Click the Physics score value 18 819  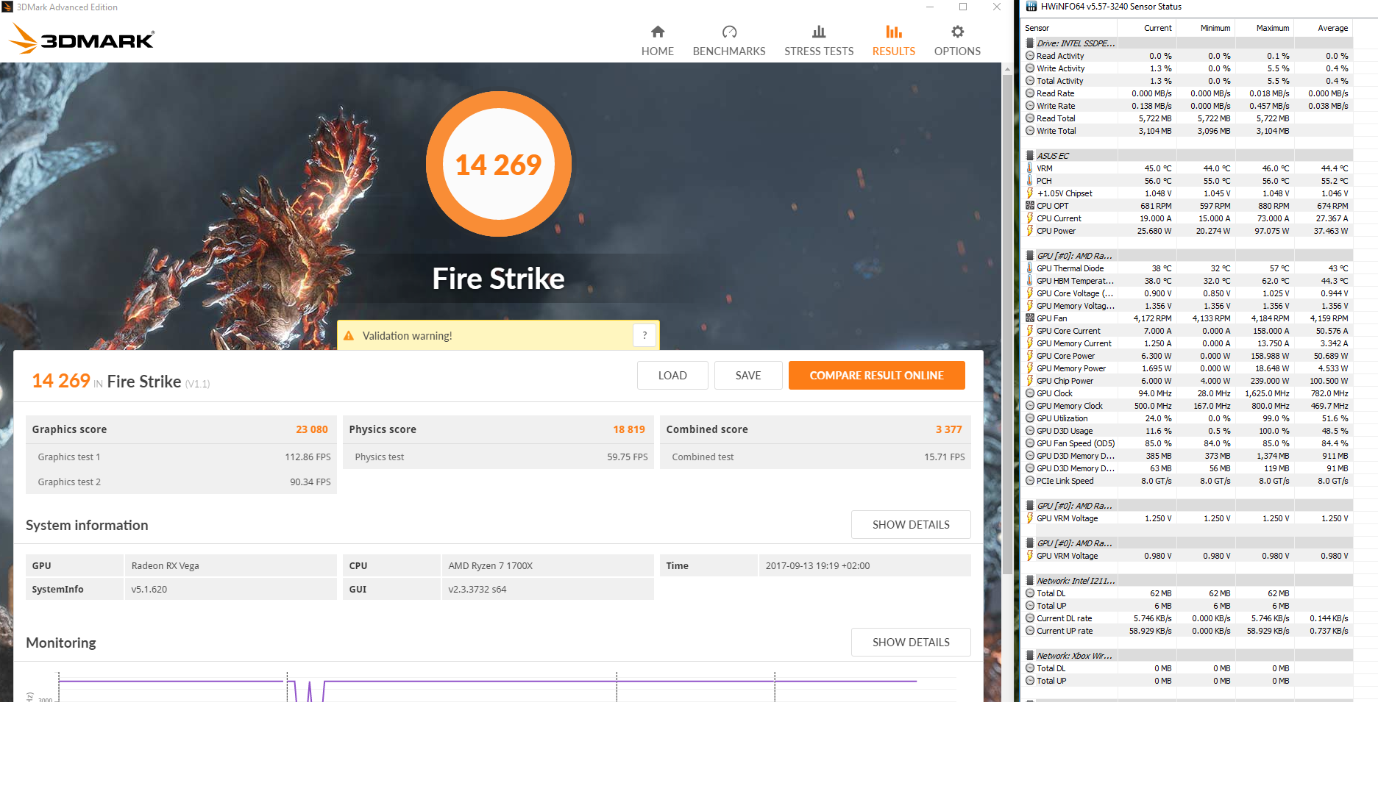pos(629,429)
